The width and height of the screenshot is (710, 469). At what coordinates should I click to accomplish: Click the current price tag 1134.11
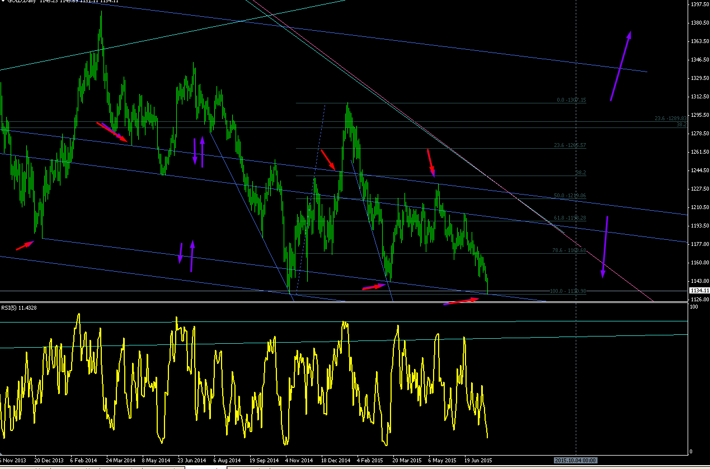(x=699, y=291)
